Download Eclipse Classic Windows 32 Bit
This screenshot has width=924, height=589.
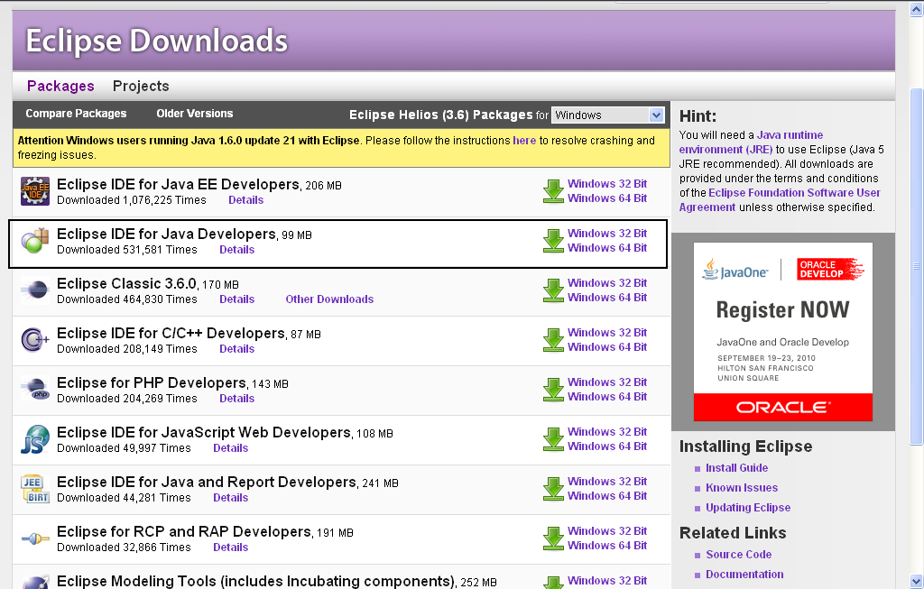pos(607,282)
